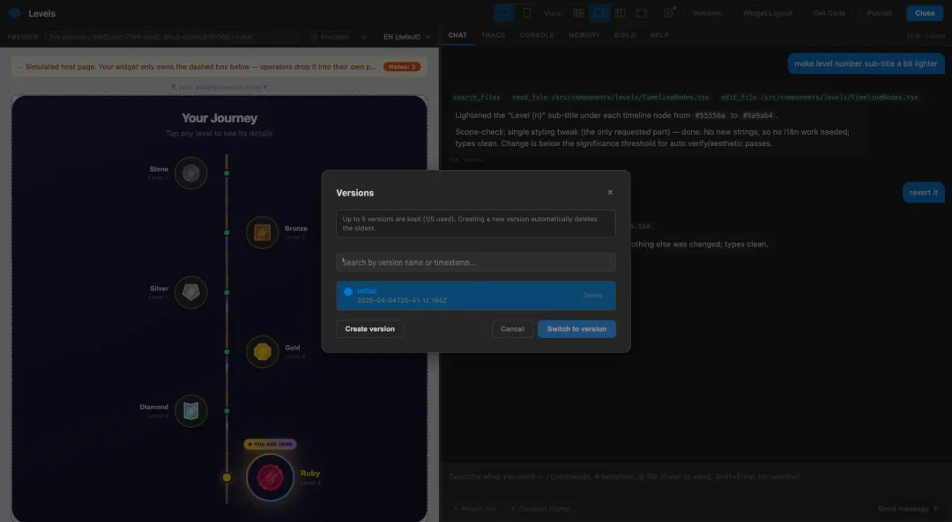Close the Versions dialog with the X
Image resolution: width=952 pixels, height=522 pixels.
[x=610, y=192]
